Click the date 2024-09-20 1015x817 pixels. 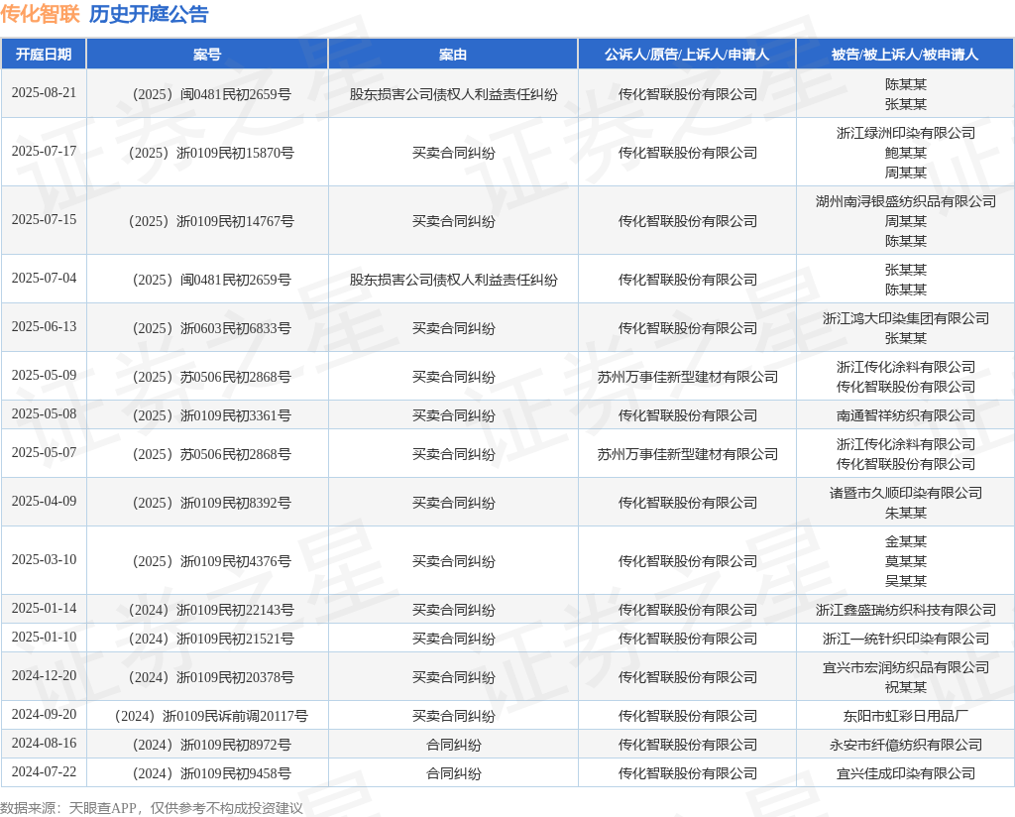[x=44, y=714]
